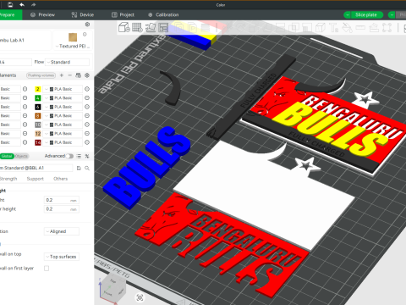Edit filament 14 preset icon
The height and width of the screenshot is (305, 406).
[87, 142]
